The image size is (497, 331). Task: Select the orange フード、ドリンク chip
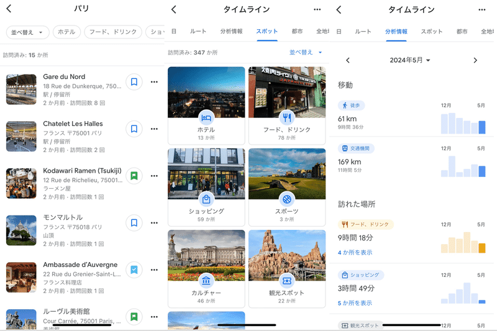365,224
